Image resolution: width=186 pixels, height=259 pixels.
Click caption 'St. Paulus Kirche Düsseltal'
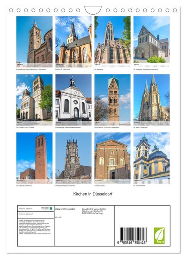point(25,127)
